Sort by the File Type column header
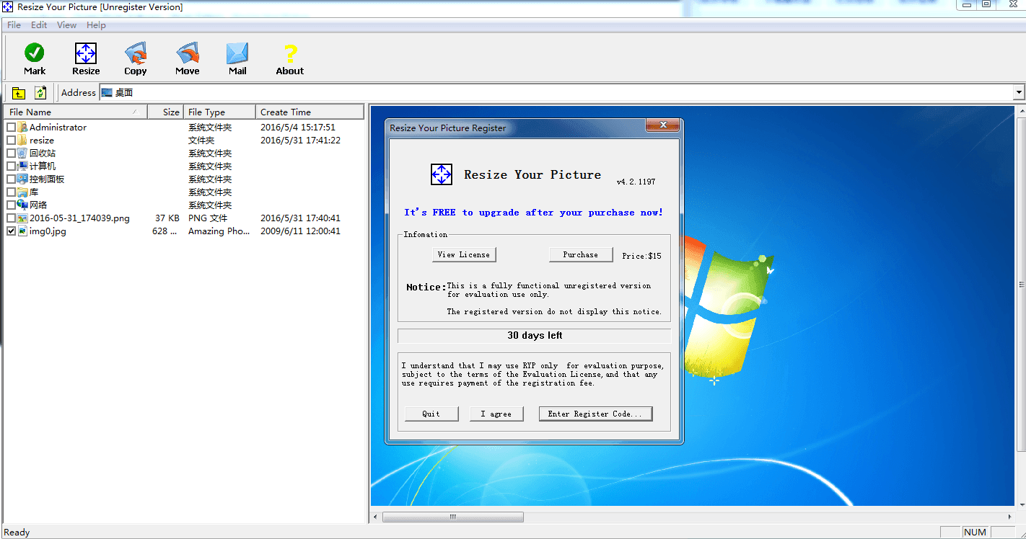This screenshot has height=539, width=1026. pyautogui.click(x=219, y=112)
